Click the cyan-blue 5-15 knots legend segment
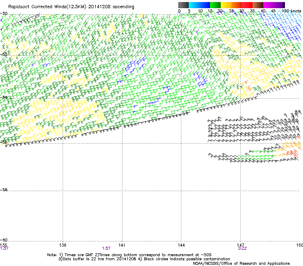 pyautogui.click(x=199, y=5)
